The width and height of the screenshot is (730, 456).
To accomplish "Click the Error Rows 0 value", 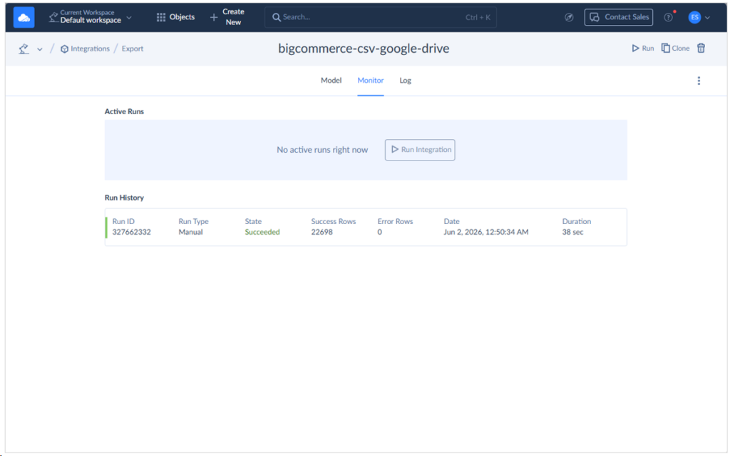I will coord(380,232).
